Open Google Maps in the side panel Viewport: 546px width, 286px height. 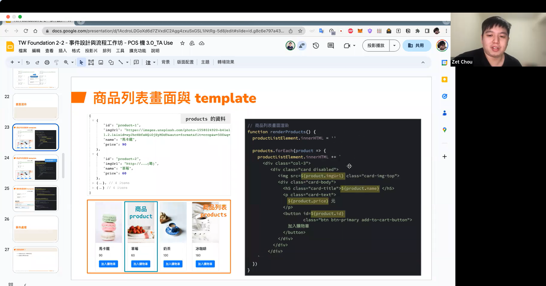point(444,130)
